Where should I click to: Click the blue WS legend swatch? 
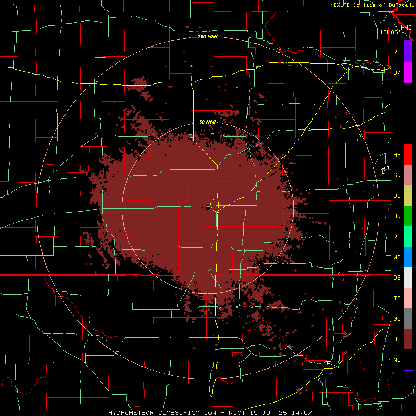pos(408,257)
